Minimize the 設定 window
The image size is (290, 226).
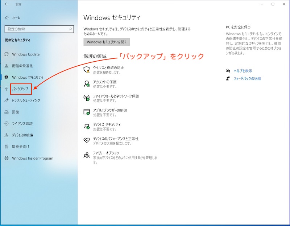point(262,4)
